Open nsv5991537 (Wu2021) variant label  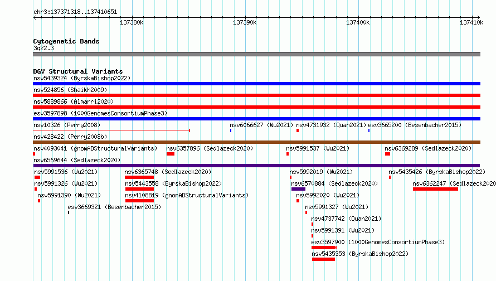318,148
